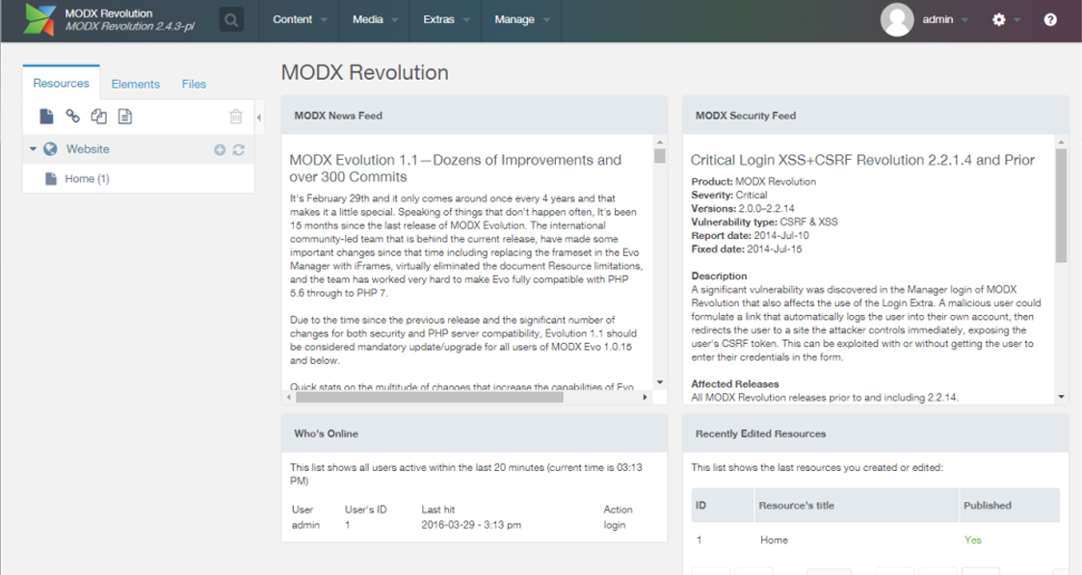1082x575 pixels.
Task: Click the Home document icon in tree
Action: 50,178
